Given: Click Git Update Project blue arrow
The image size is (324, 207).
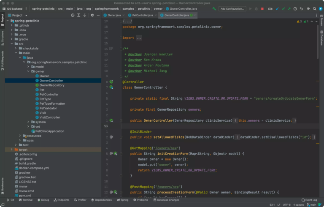Looking at the screenshot, I should click(277, 9).
